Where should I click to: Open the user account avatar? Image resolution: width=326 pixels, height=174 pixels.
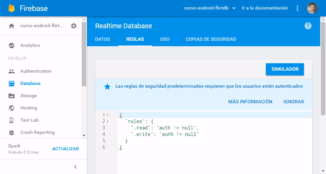[x=312, y=8]
